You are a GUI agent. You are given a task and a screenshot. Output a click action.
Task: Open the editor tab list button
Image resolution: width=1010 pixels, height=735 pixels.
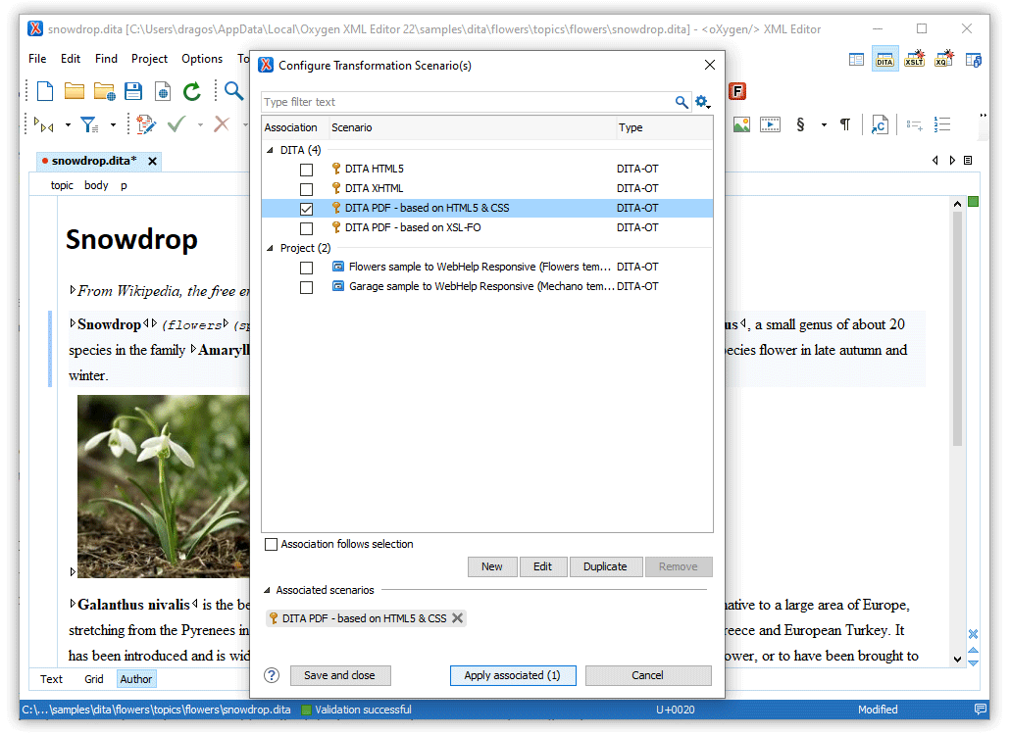click(x=968, y=161)
